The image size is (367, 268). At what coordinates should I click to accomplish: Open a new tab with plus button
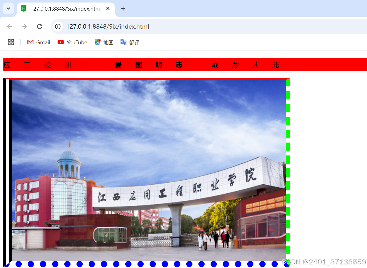coord(123,9)
